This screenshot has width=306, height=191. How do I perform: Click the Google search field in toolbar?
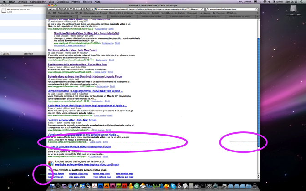[231, 9]
